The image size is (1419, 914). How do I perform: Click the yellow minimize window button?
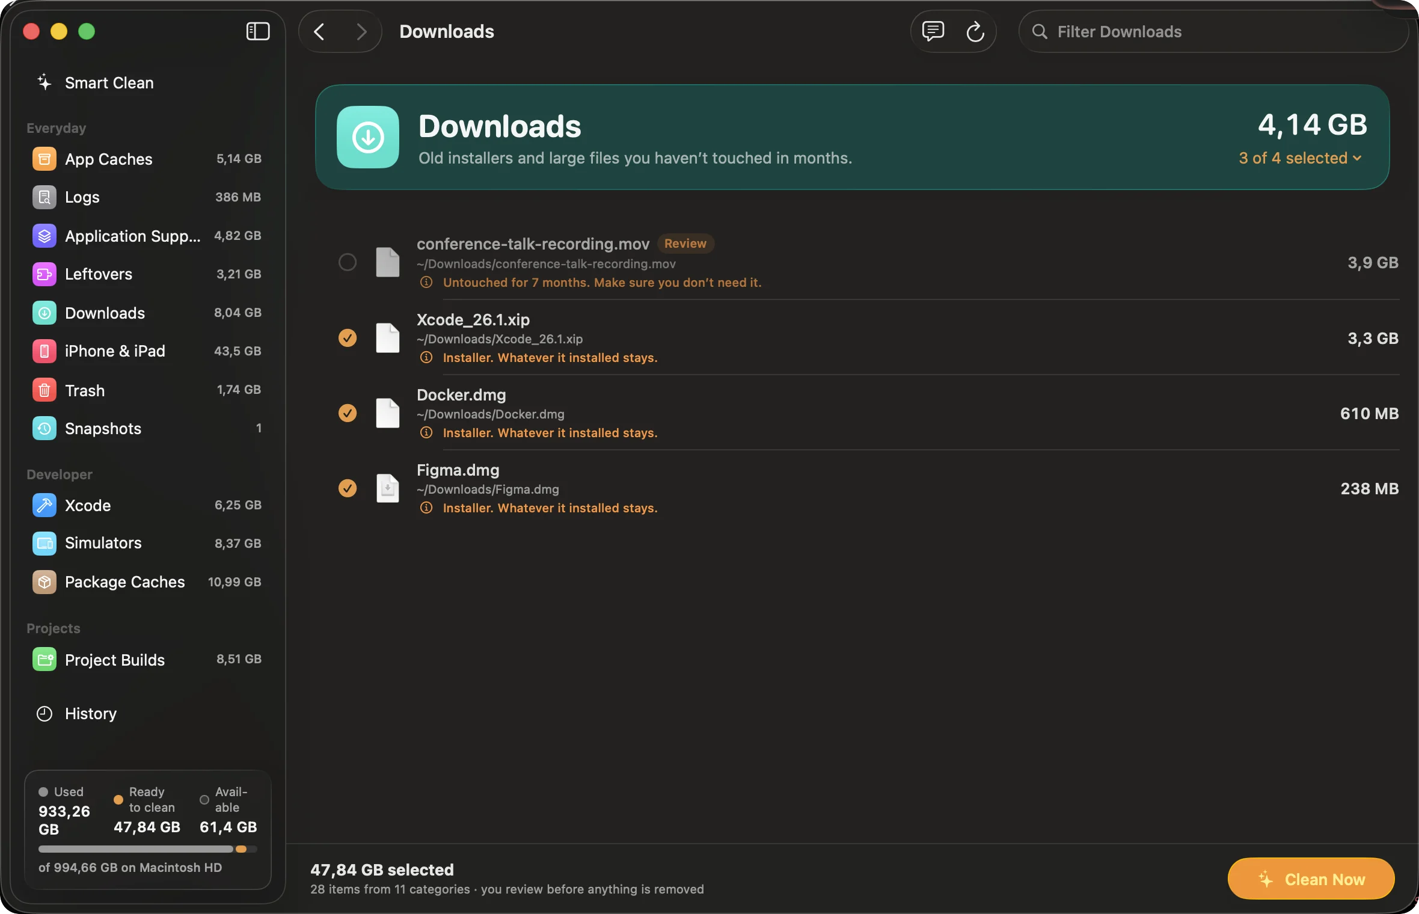point(59,31)
